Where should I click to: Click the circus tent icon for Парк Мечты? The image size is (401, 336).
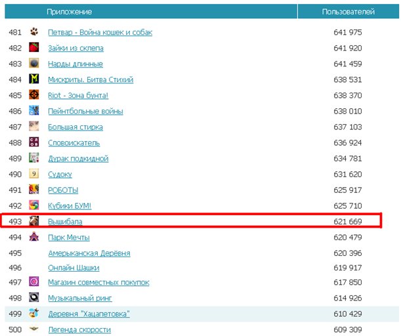pos(34,236)
